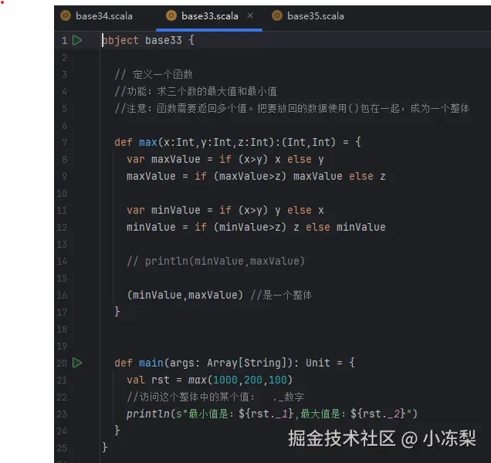Click the base34.scala file icon

pos(66,15)
